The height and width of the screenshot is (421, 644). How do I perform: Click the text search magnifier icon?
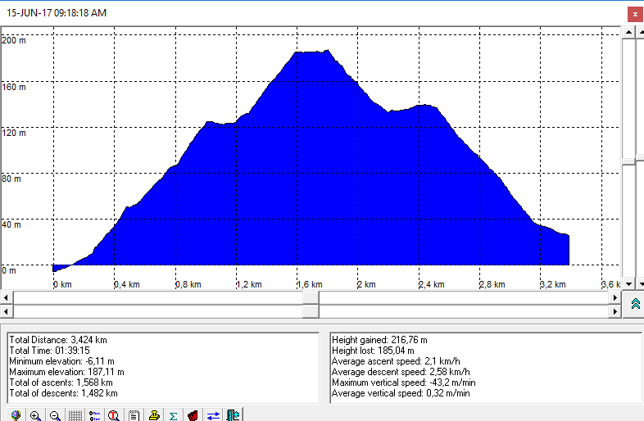[x=114, y=415]
